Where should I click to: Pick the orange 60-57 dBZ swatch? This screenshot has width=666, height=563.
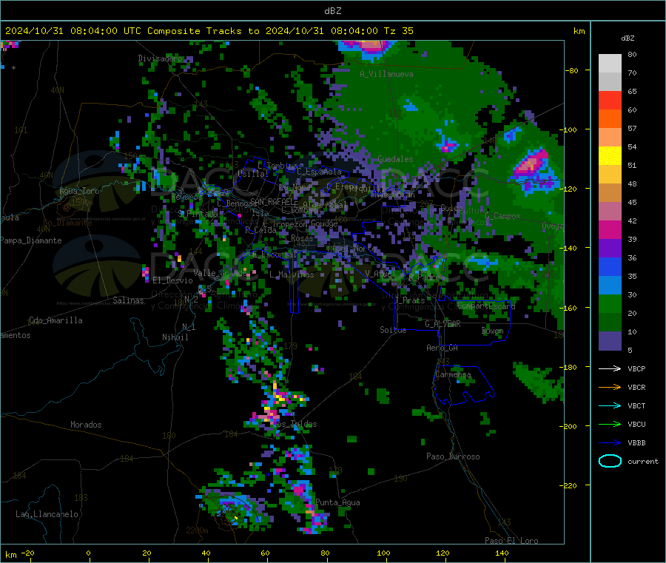(610, 119)
